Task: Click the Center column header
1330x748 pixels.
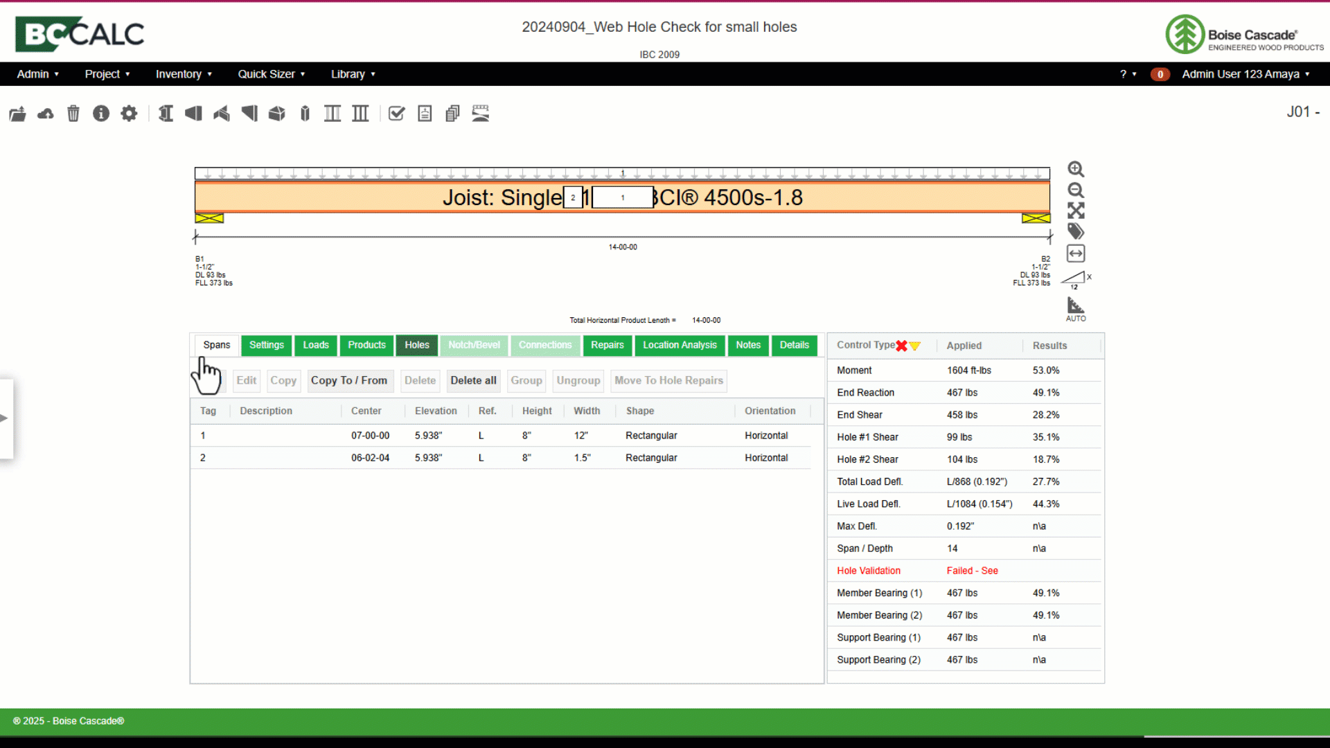Action: (x=366, y=411)
